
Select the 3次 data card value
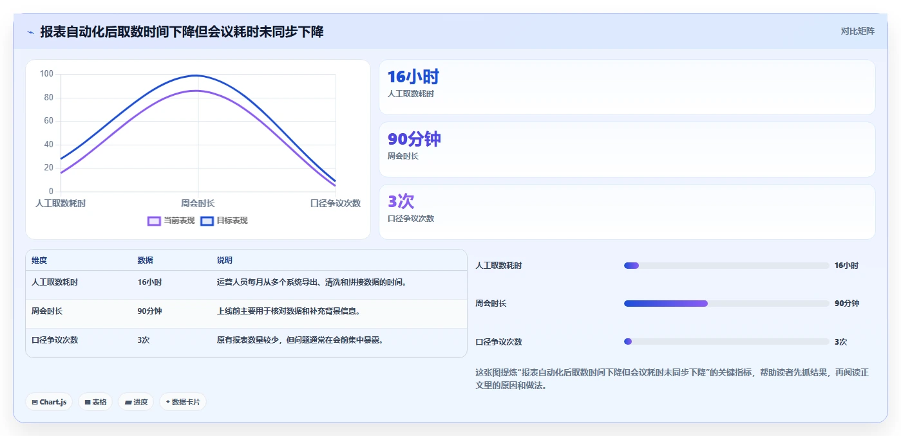(401, 201)
